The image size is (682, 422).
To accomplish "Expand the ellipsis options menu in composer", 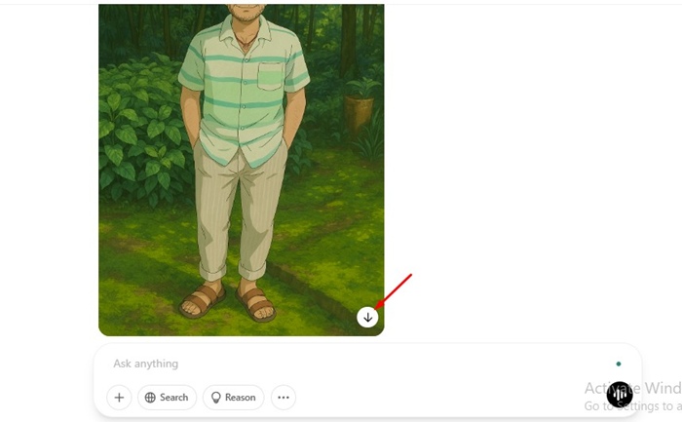I will pyautogui.click(x=284, y=398).
